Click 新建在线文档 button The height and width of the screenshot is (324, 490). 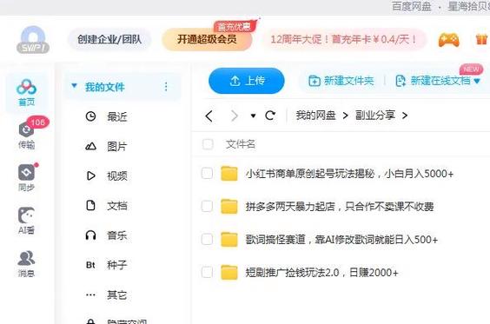[433, 81]
